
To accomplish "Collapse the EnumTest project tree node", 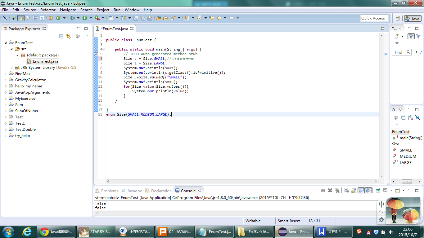I will coord(6,43).
